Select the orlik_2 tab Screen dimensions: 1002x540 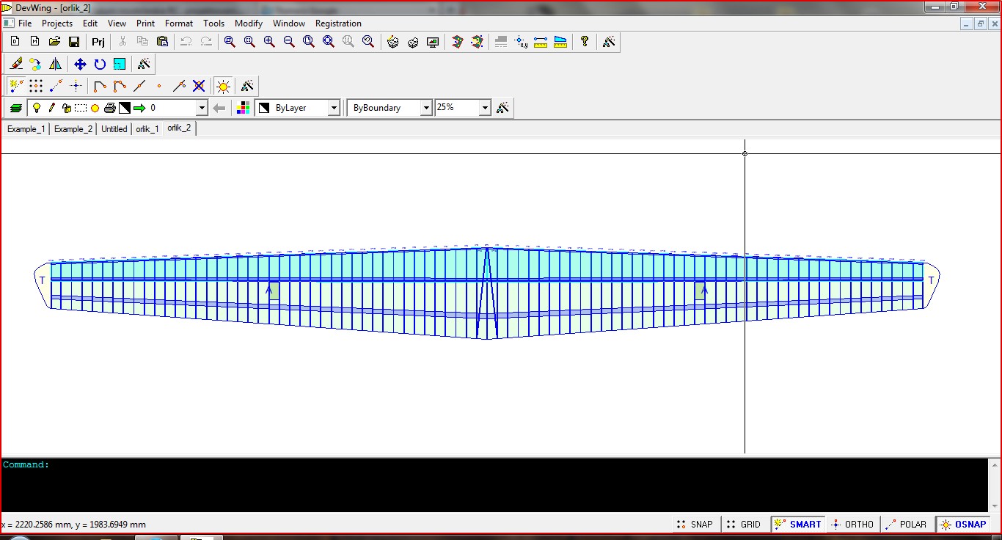tap(179, 128)
